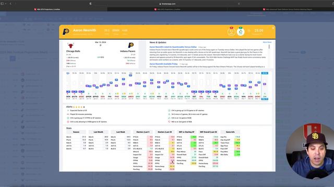
Task: Click the browser reload icon
Action: tap(239, 4)
